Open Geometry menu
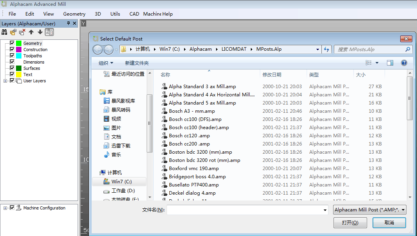 point(74,14)
